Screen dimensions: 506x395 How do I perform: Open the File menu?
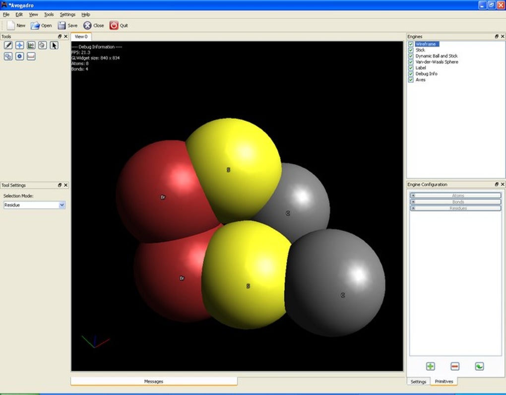coord(6,14)
